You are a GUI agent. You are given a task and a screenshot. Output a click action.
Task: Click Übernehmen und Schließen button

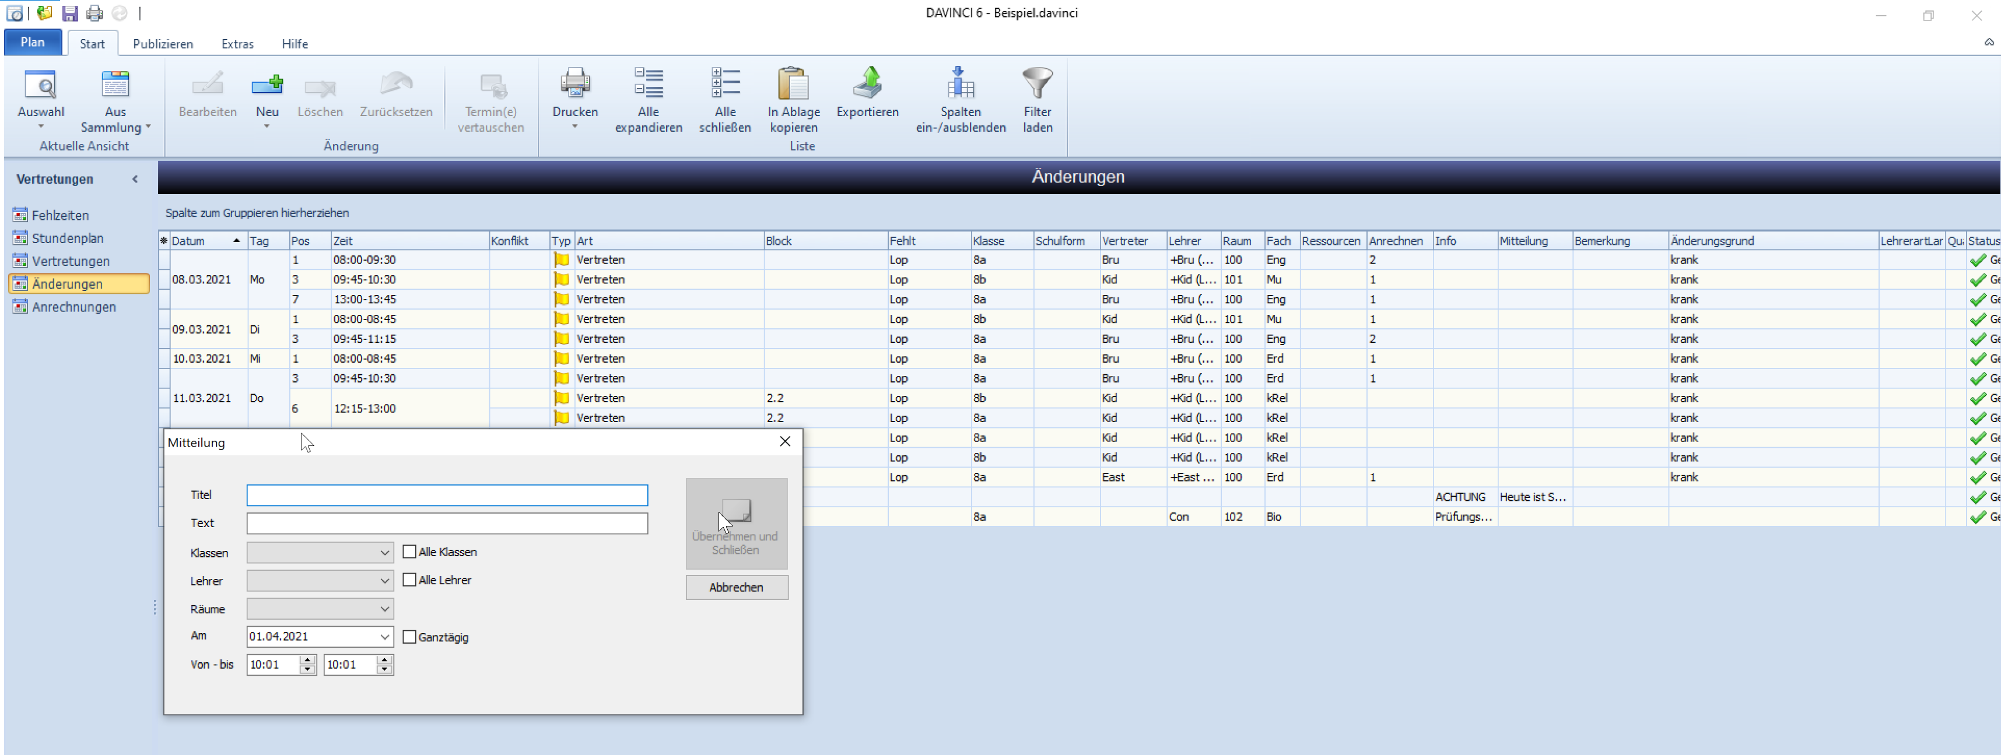737,524
